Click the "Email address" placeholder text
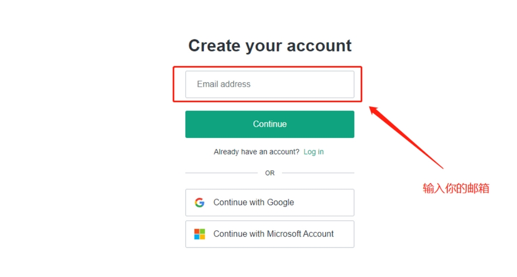Image resolution: width=517 pixels, height=277 pixels. 224,85
